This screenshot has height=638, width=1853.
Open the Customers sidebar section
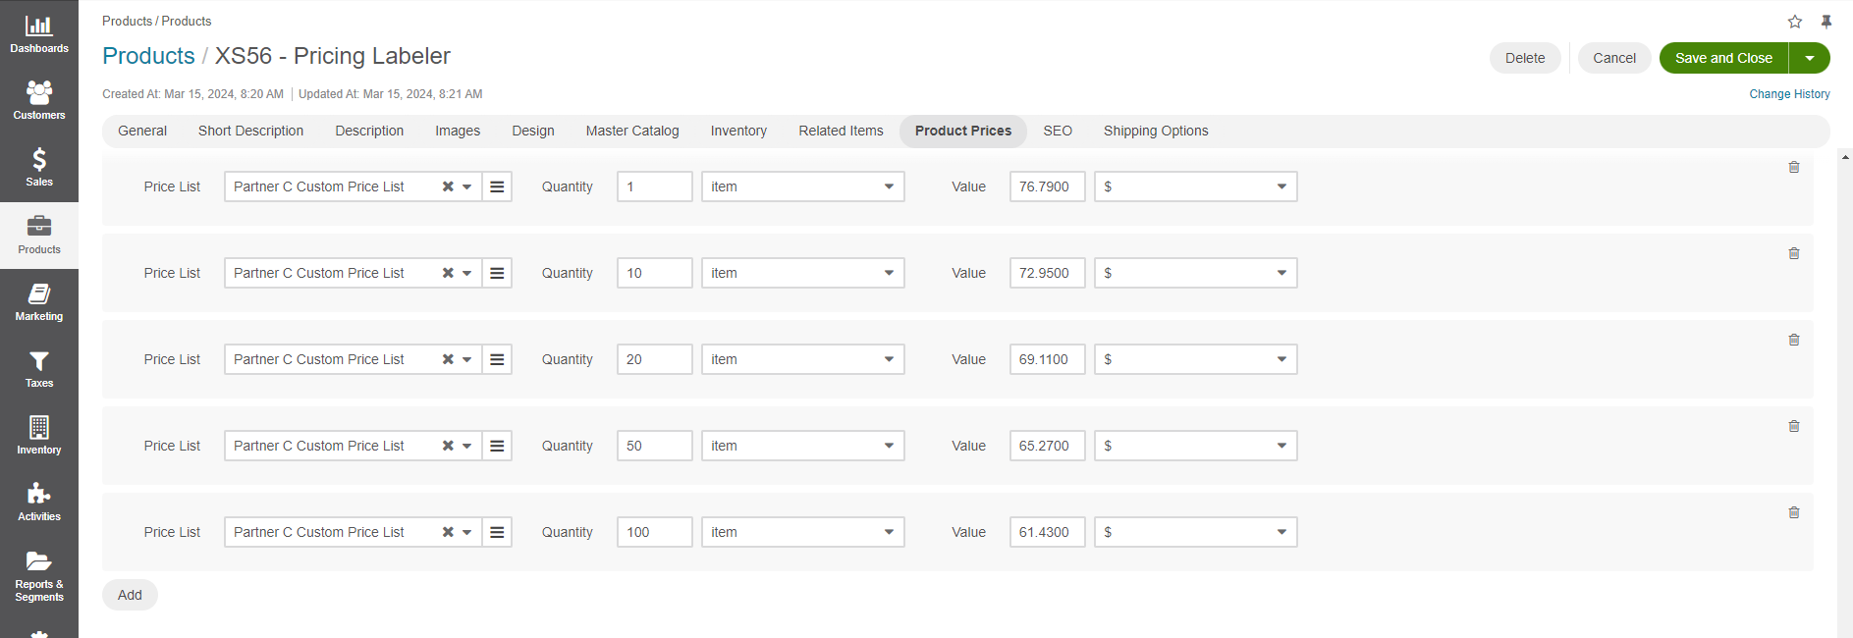[x=39, y=101]
